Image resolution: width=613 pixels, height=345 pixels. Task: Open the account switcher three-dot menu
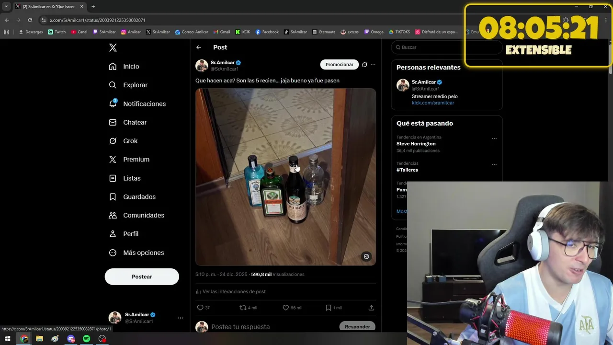coord(181,318)
